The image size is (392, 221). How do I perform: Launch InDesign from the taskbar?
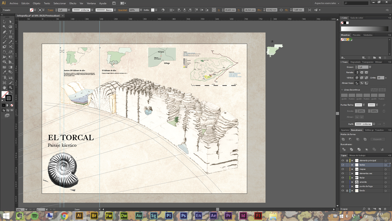coord(243,216)
